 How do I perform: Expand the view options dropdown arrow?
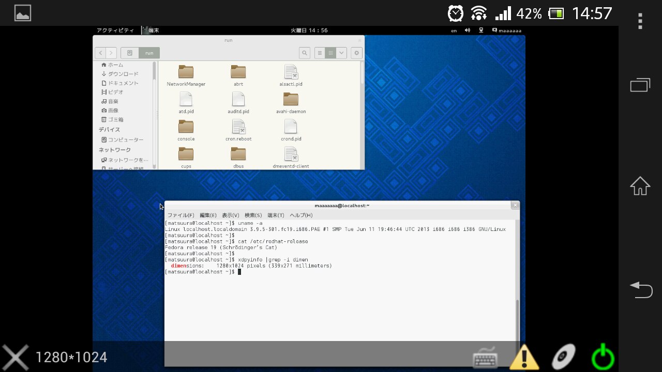pyautogui.click(x=341, y=53)
